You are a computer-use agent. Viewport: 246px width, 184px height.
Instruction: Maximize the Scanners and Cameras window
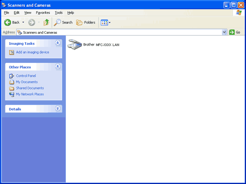click(x=234, y=5)
